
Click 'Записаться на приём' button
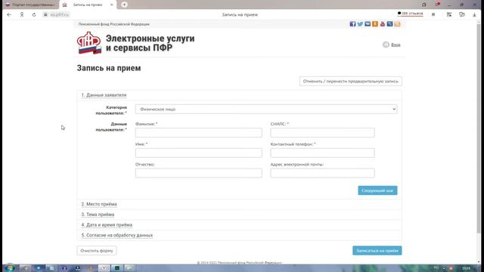(377, 250)
